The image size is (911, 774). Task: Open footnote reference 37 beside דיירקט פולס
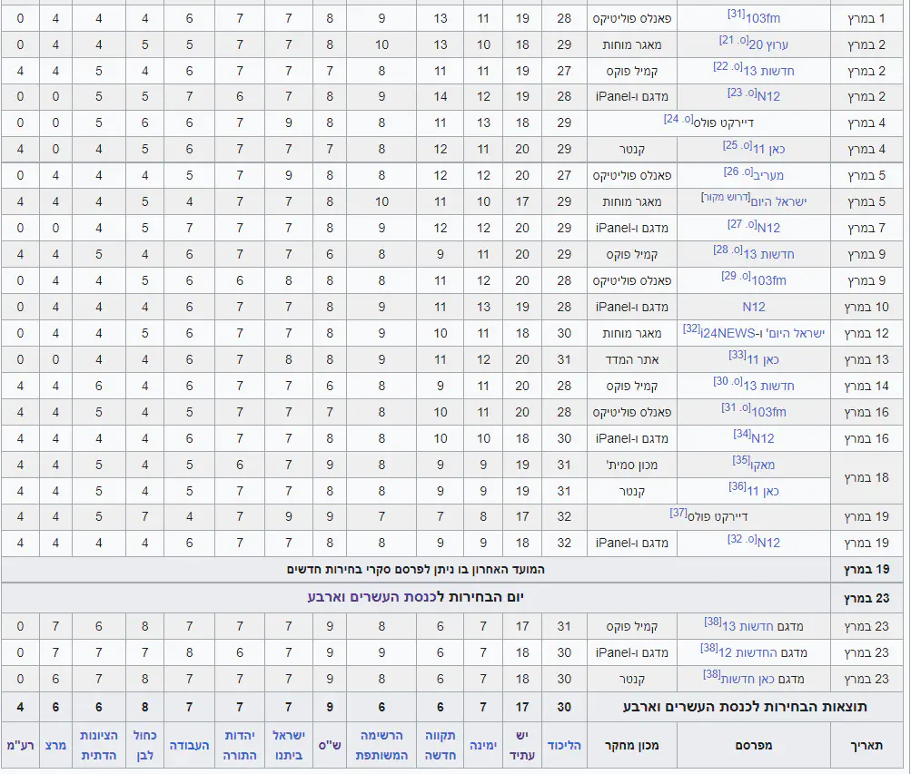(678, 513)
